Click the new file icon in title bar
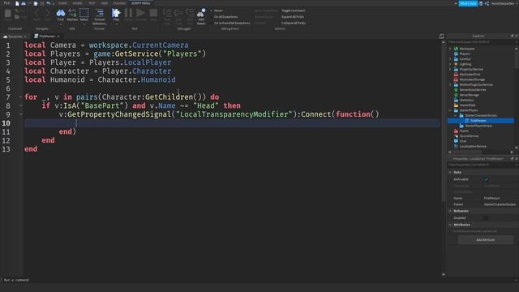The width and height of the screenshot is (519, 292). pos(17,3)
